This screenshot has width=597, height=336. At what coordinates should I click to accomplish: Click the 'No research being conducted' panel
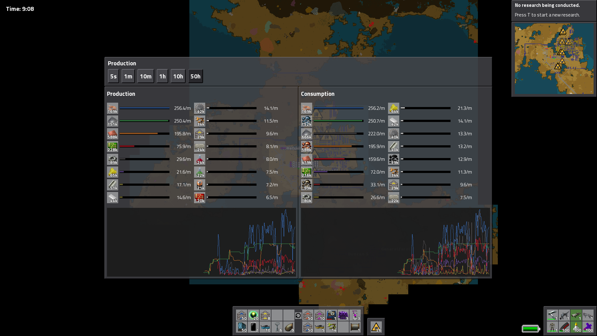point(554,10)
